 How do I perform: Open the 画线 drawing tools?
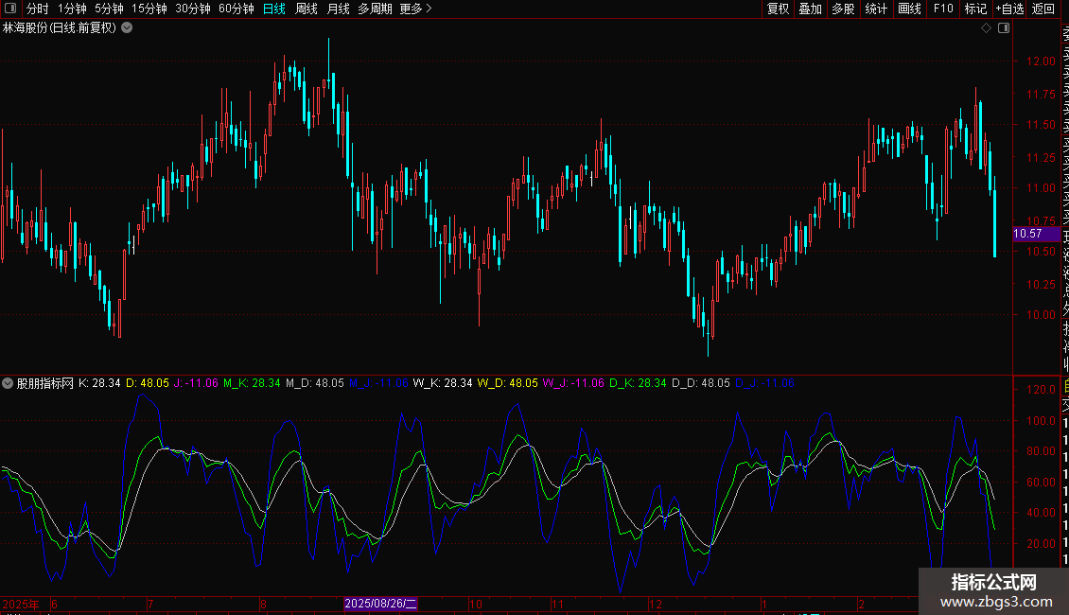tap(909, 9)
